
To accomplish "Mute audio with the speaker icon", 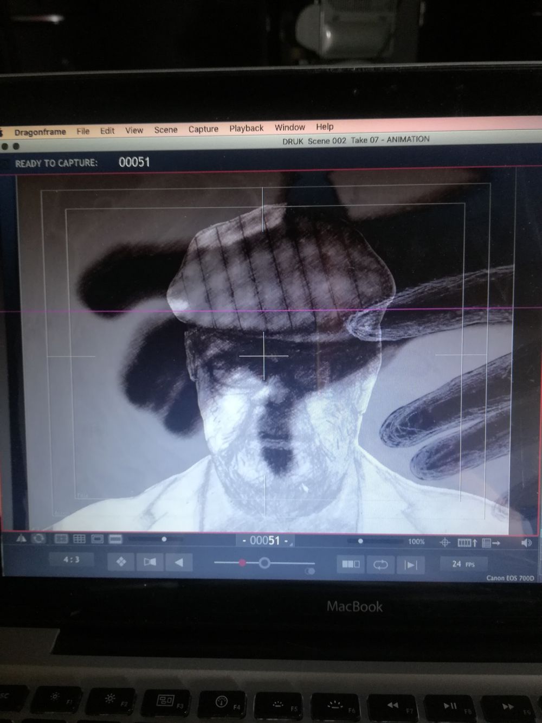I will 526,543.
